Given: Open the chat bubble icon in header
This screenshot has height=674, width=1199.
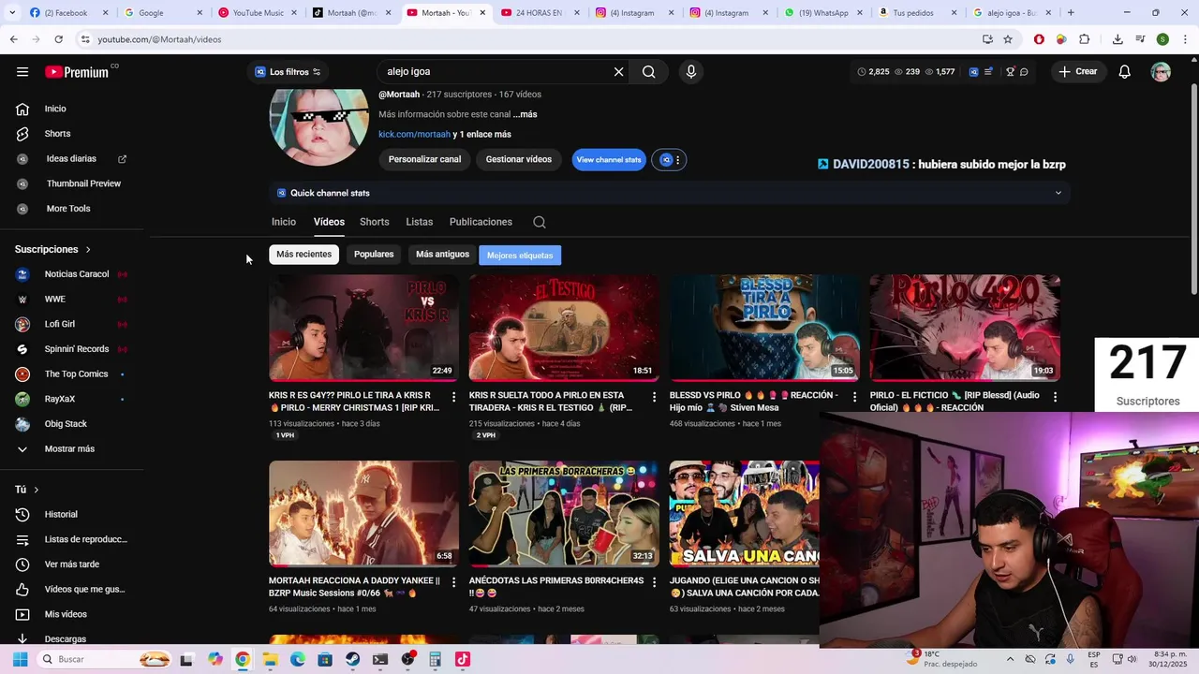Looking at the screenshot, I should pyautogui.click(x=1024, y=72).
